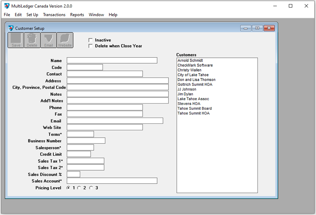Select CheckMark Software in Customers list

pyautogui.click(x=195, y=65)
